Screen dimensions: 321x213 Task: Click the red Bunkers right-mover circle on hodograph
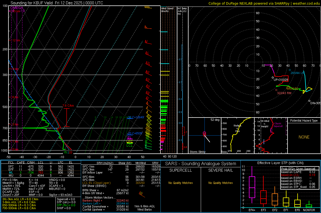pos(276,90)
